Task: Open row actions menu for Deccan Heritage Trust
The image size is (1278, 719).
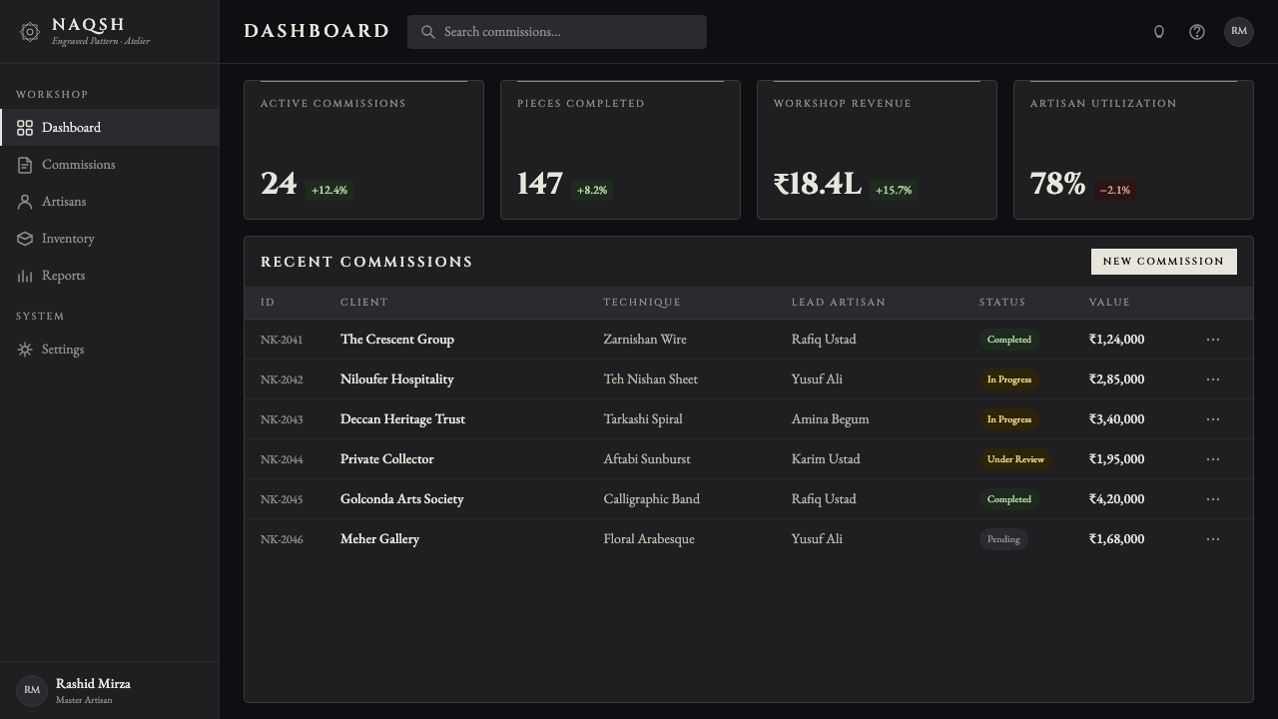Action: click(1213, 419)
